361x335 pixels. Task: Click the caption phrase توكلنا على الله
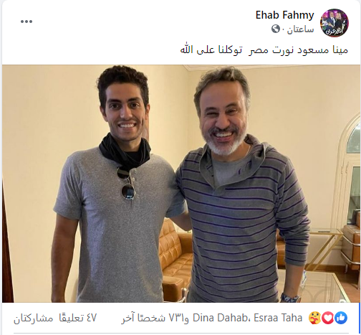[x=211, y=50]
